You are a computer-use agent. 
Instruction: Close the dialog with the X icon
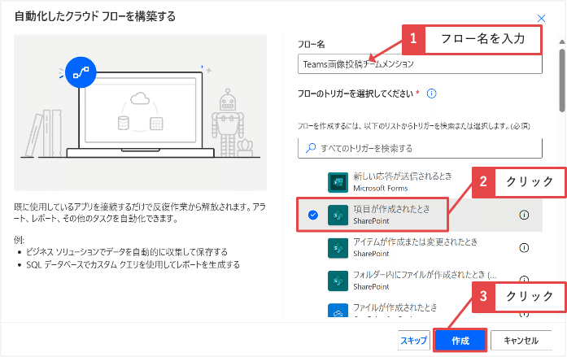coord(541,19)
